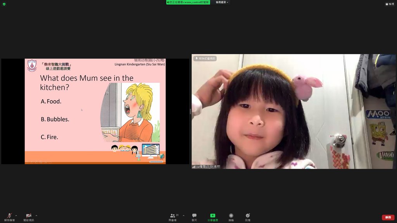Remove the pinned video via pin button
397x223 pixels.
[205, 58]
